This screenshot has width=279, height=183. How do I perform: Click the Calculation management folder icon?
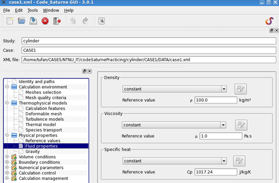(14, 178)
